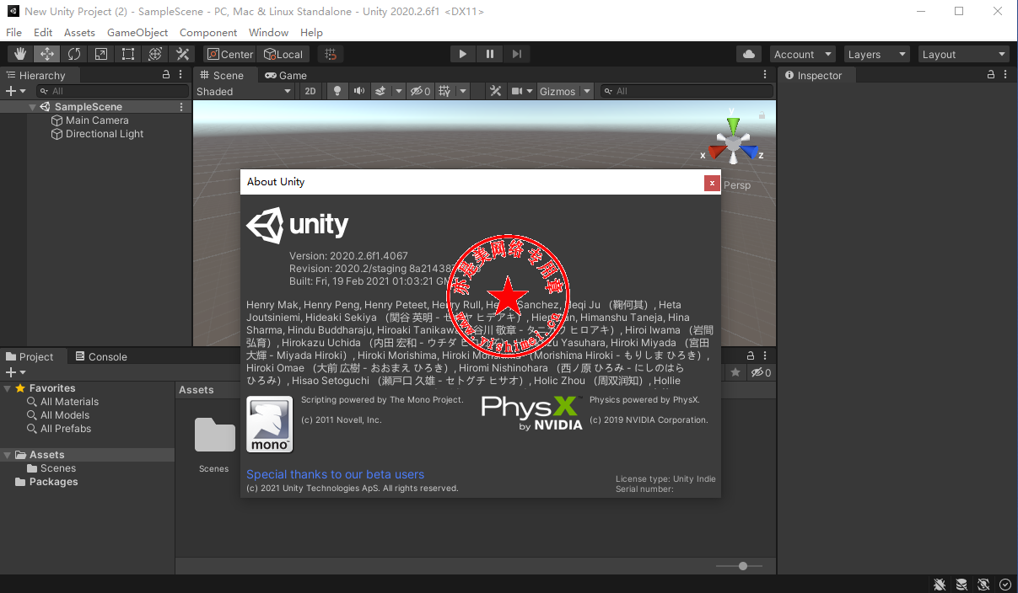Open the Scene effects dropdown arrow
Viewport: 1018px width, 593px height.
coord(398,91)
